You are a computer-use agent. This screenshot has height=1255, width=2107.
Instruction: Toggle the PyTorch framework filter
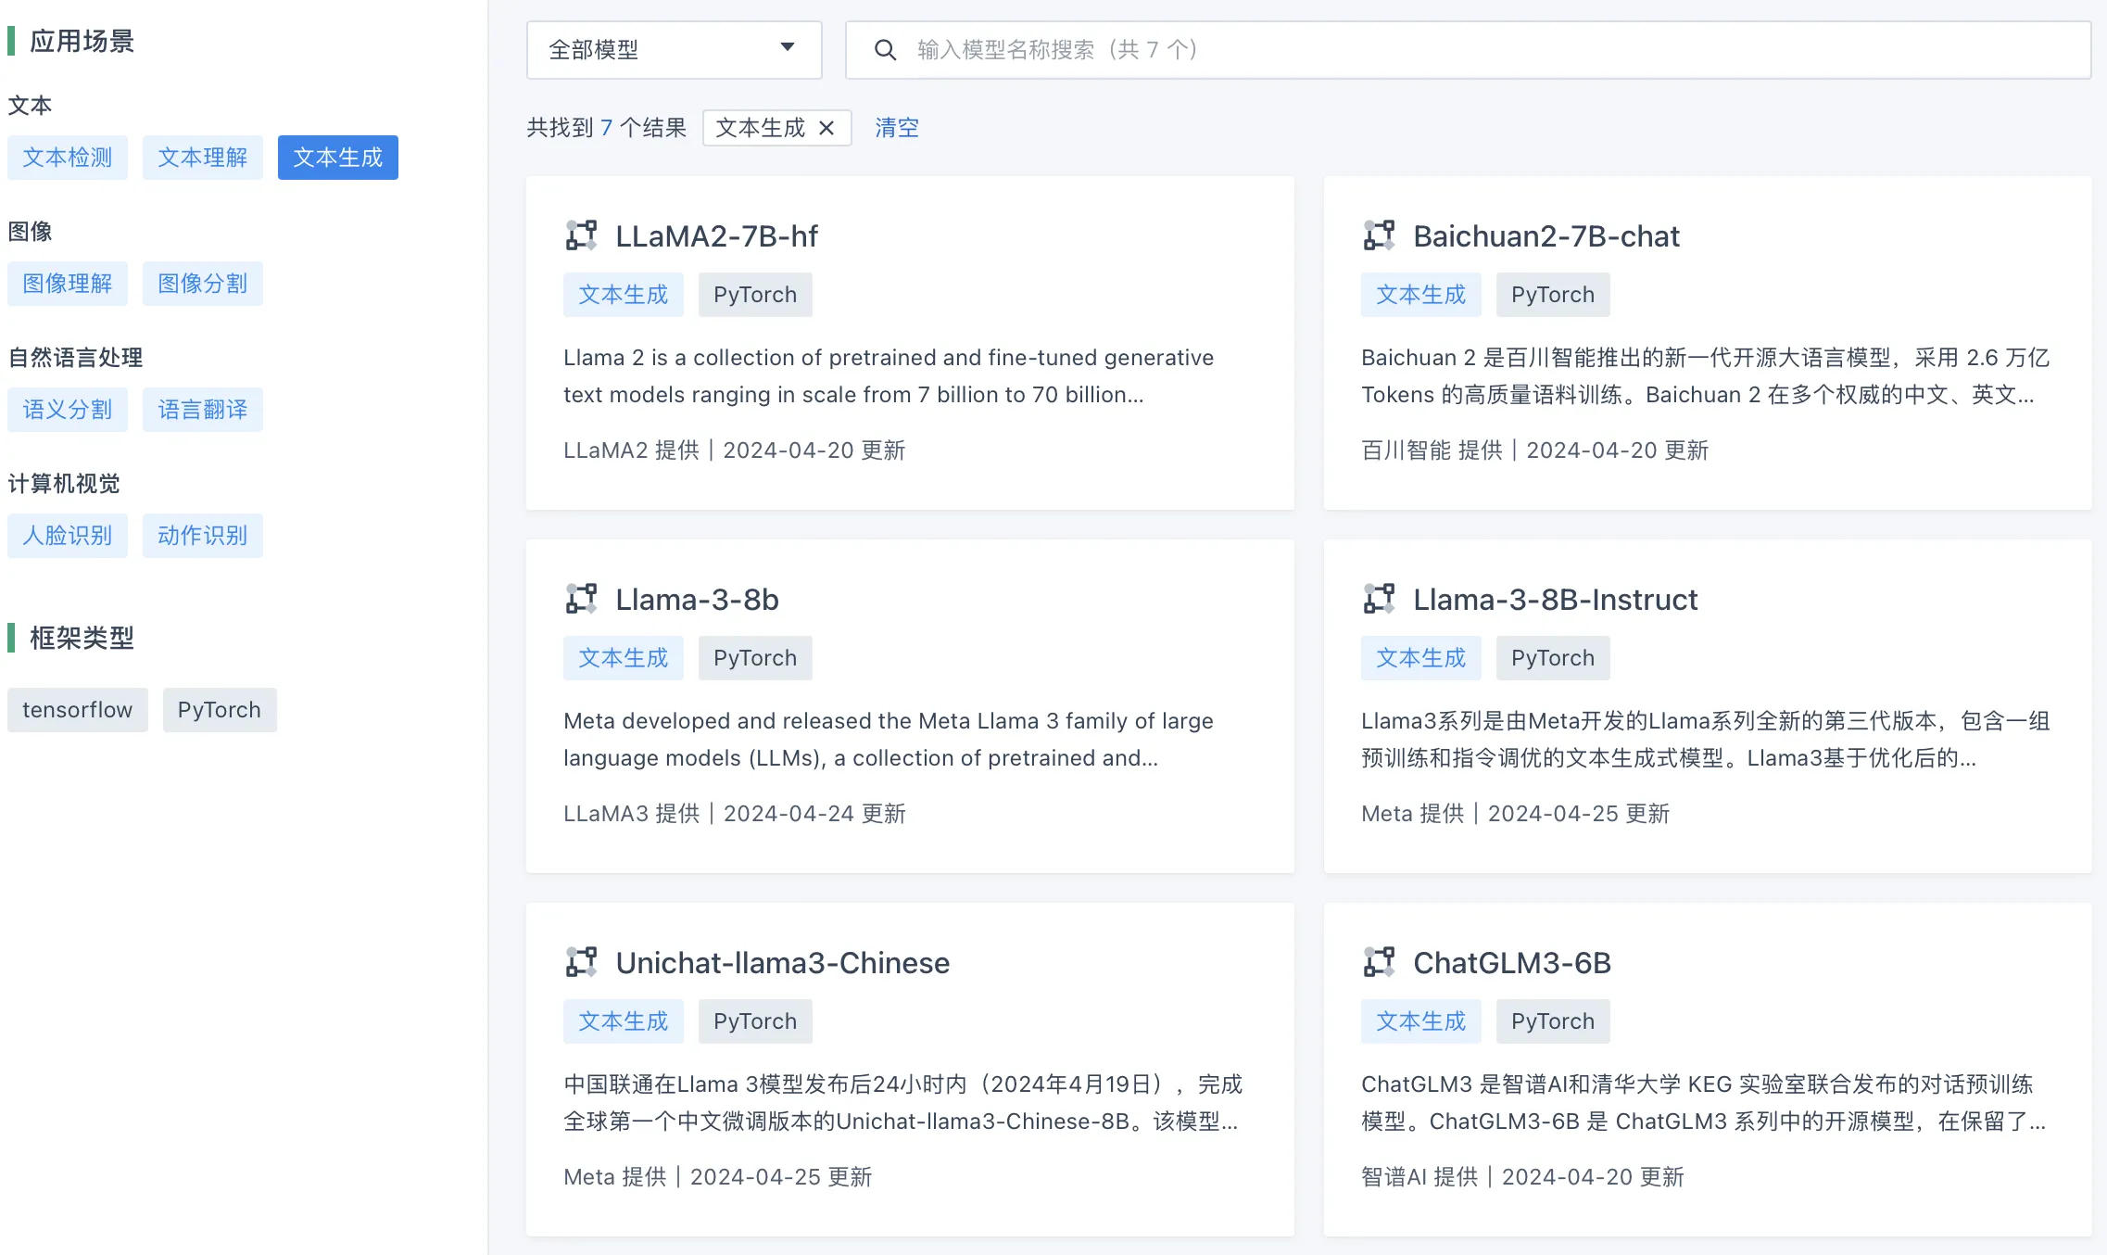click(x=220, y=710)
